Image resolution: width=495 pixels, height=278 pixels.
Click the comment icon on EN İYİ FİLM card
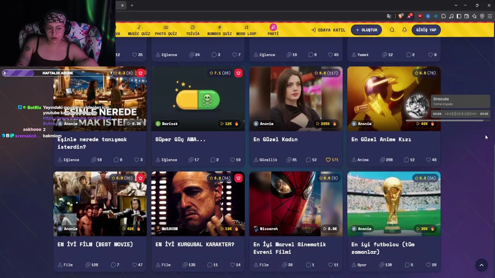tap(113, 265)
